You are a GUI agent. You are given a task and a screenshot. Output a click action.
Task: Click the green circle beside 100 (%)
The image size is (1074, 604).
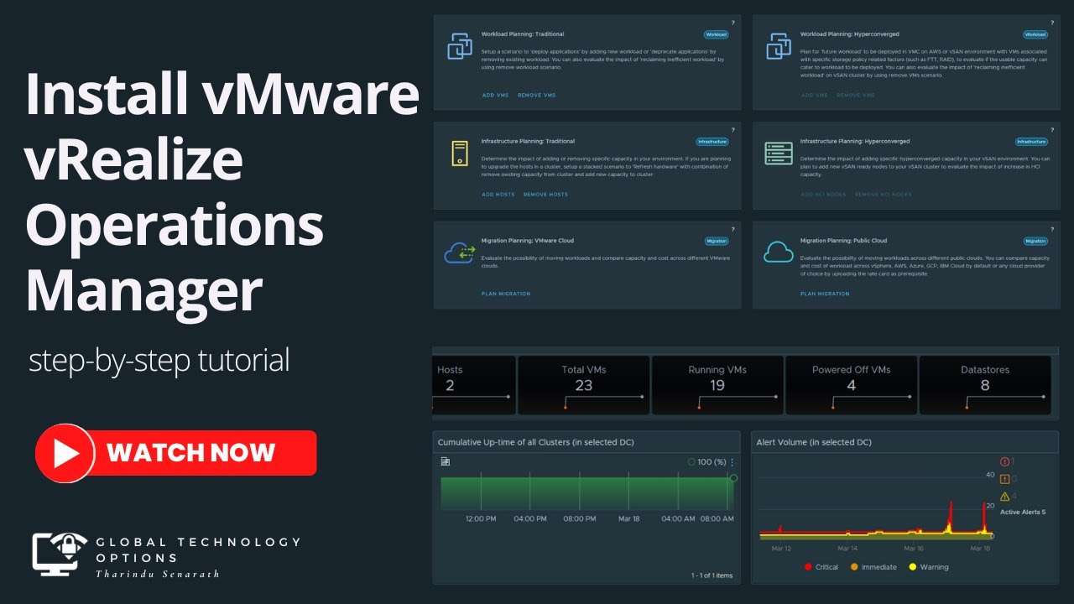(x=691, y=462)
